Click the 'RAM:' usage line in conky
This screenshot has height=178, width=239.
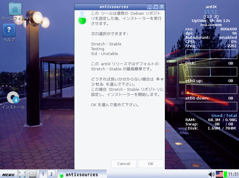(x=211, y=120)
